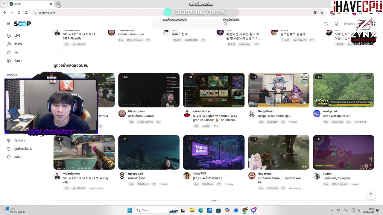Click the star favorites icon in sidebar

(9, 52)
